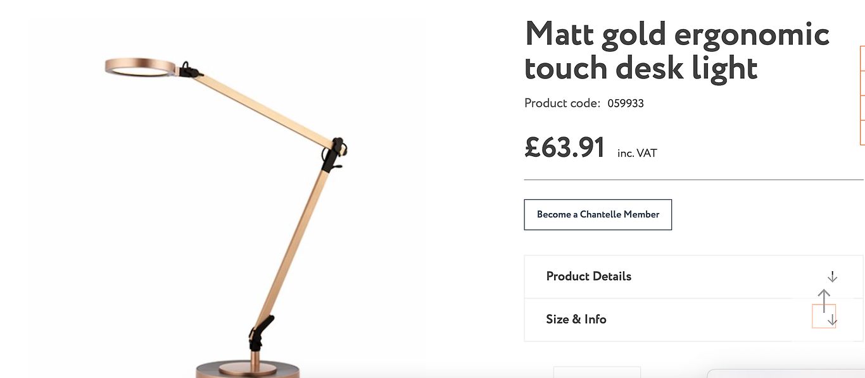Click the bottom orange side tab at page edge
Image resolution: width=865 pixels, height=378 pixels.
(862, 132)
